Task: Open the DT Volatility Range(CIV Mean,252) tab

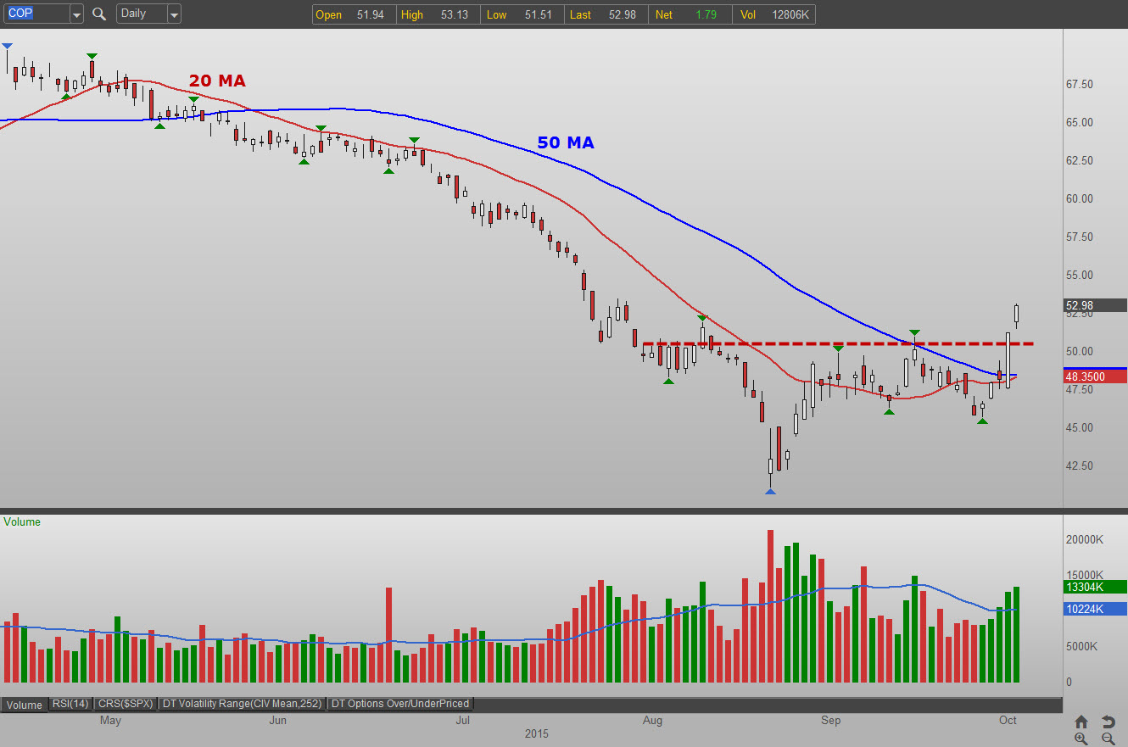Action: (243, 704)
